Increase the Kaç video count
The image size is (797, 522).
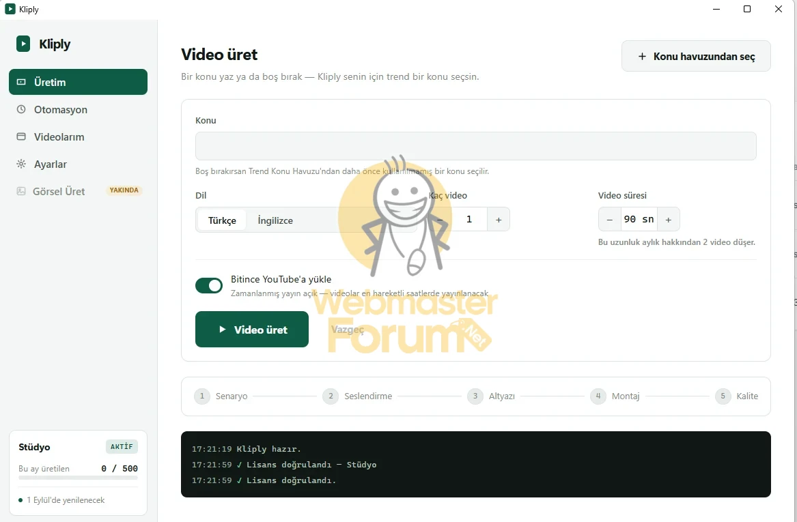click(x=498, y=219)
